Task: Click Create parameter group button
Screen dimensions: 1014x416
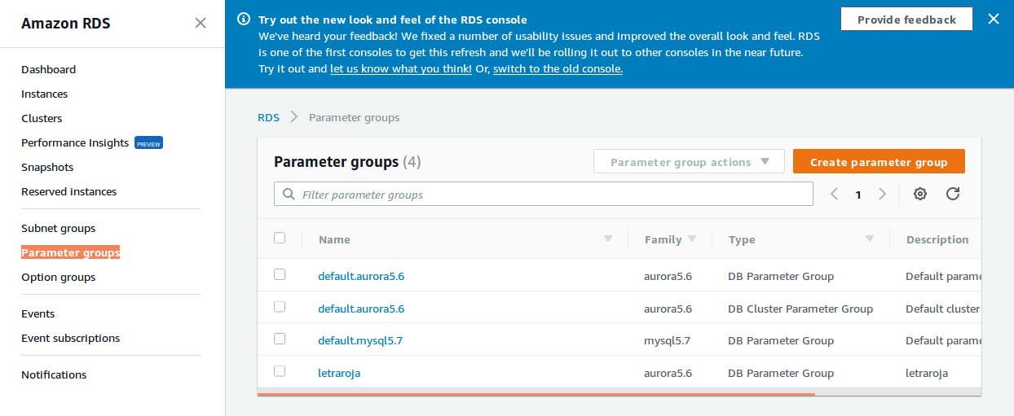Action: tap(879, 162)
